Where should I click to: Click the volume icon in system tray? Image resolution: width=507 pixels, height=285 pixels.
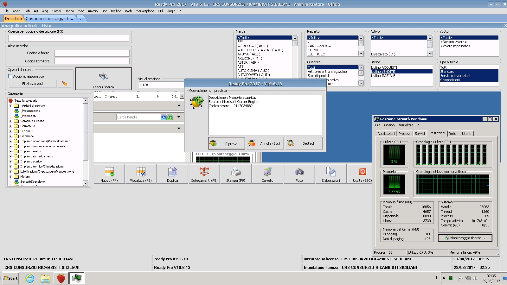coord(475,278)
